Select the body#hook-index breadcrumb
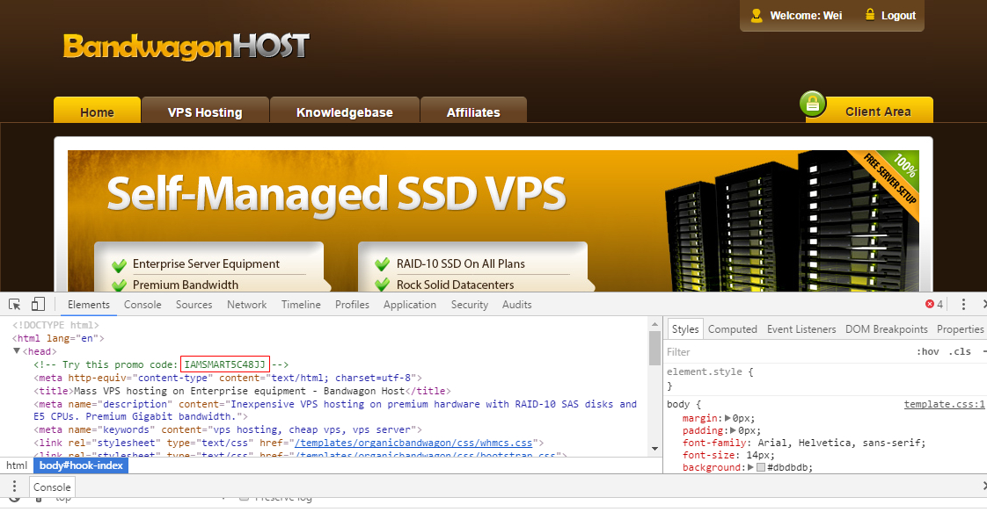This screenshot has width=987, height=512. 81,465
